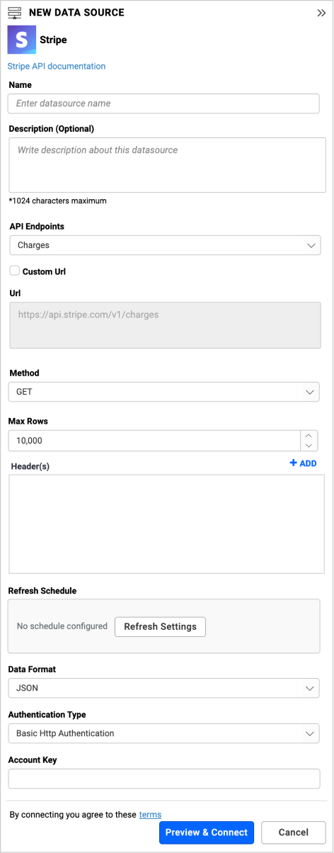Increase Max Rows with up arrow
Viewport: 334px width, 853px height.
coord(309,436)
